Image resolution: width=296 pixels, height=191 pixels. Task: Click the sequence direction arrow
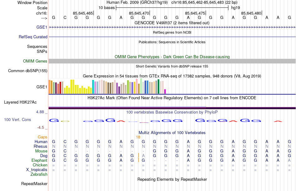(x=44, y=18)
